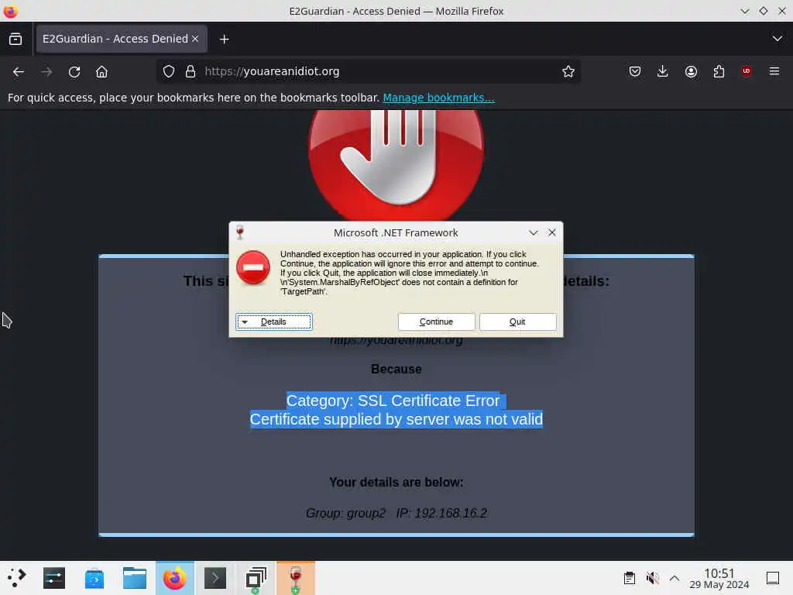
Task: Open a new tab with plus button
Action: (224, 39)
